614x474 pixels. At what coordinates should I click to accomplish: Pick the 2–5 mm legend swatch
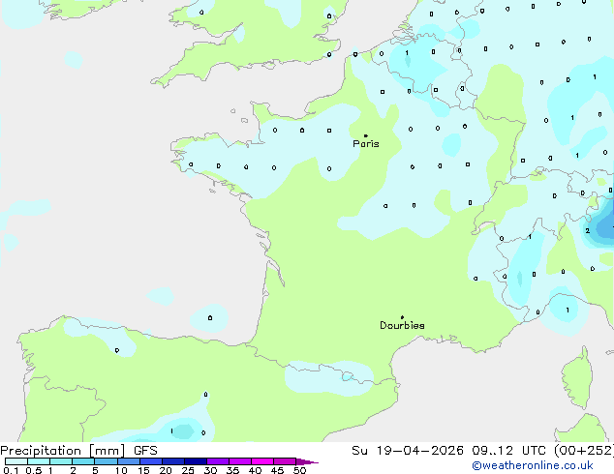(x=83, y=461)
